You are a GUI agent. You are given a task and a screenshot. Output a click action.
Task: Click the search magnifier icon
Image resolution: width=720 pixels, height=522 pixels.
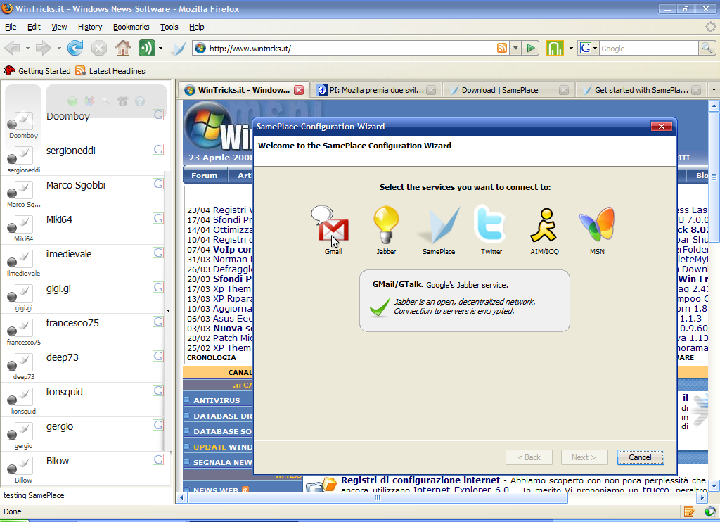pos(707,48)
